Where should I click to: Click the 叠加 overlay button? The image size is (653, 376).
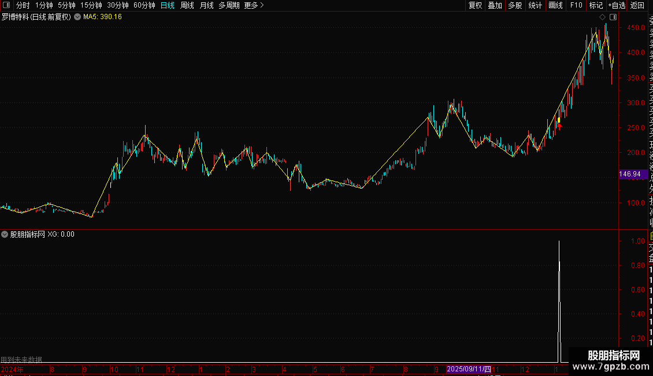click(495, 5)
